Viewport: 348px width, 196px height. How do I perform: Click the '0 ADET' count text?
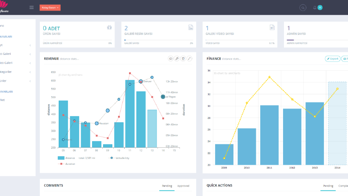[x=51, y=28]
